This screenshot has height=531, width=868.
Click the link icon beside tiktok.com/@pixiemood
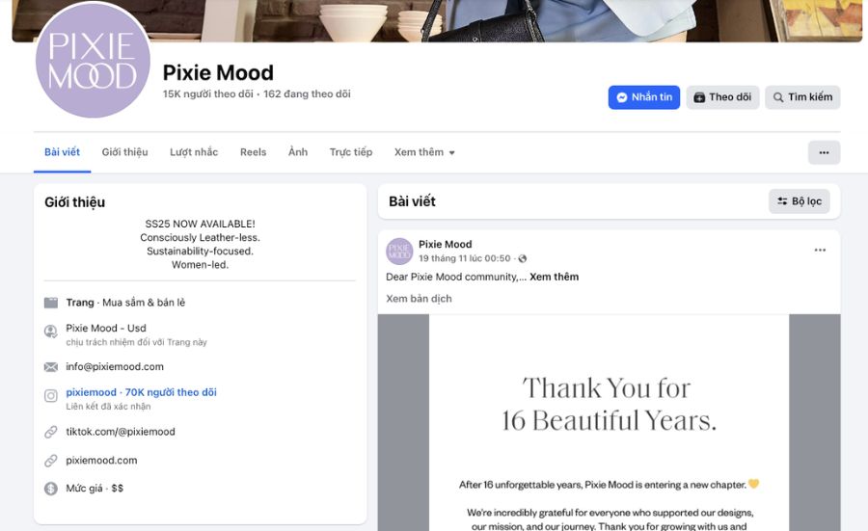(x=51, y=432)
